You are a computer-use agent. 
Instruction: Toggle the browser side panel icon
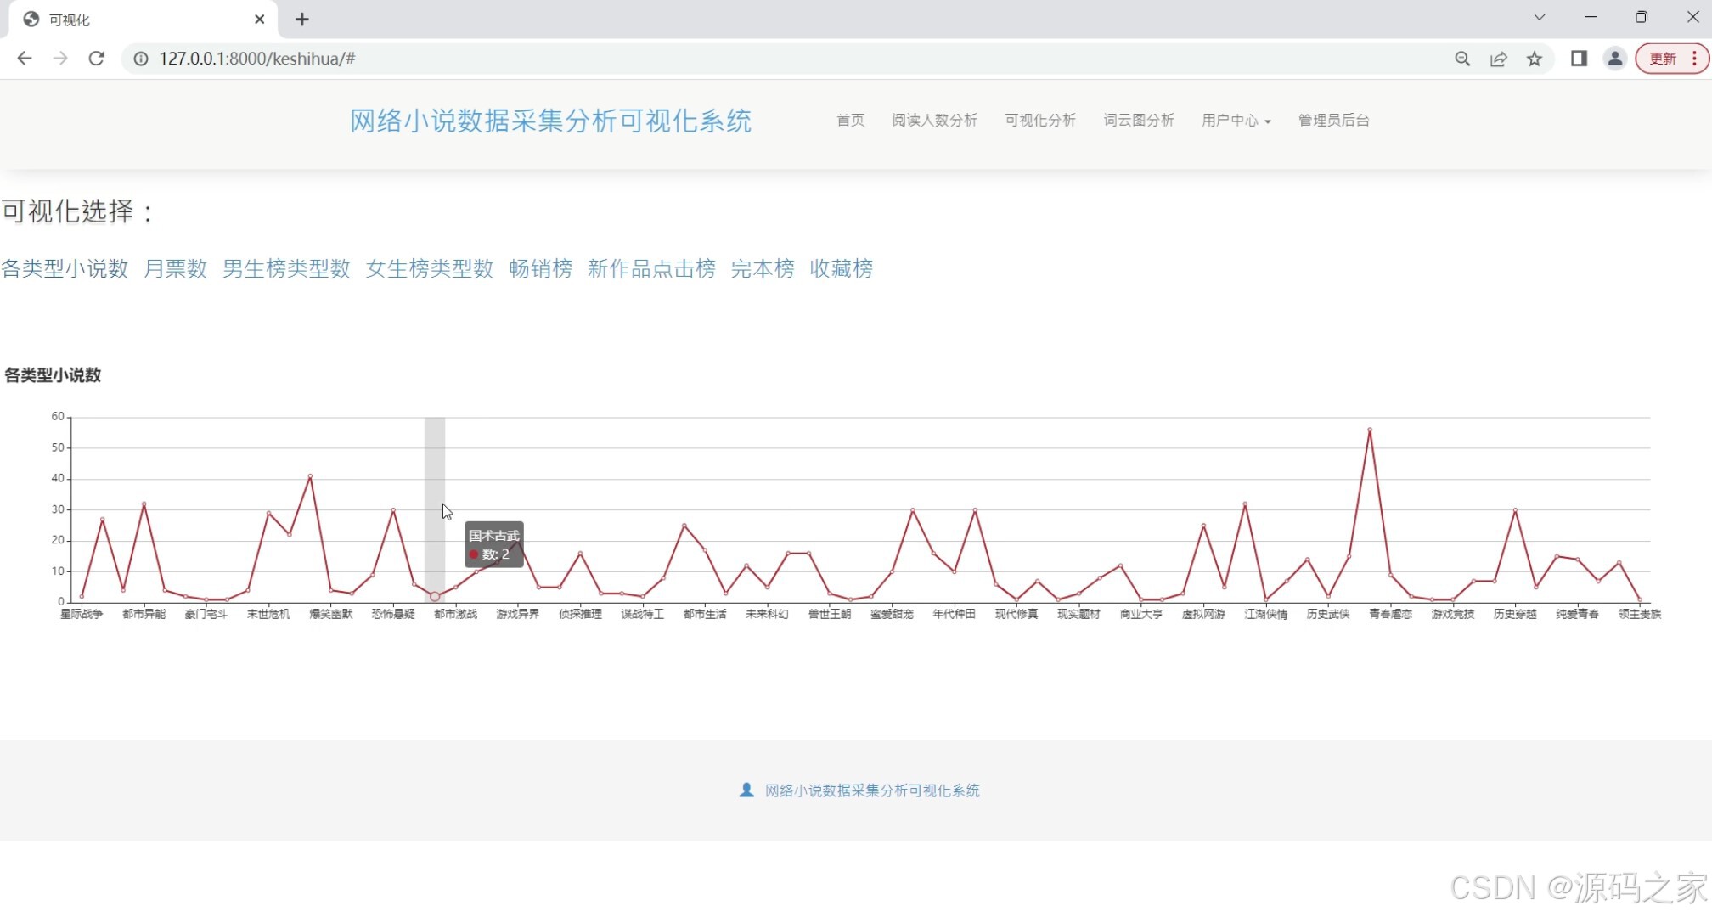coord(1579,59)
